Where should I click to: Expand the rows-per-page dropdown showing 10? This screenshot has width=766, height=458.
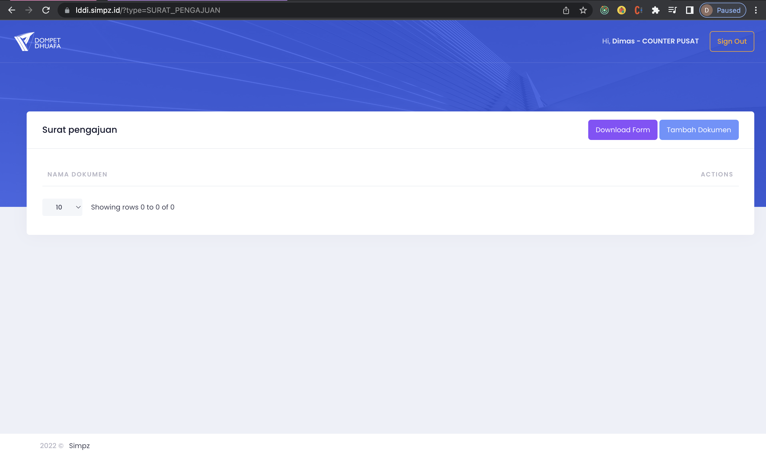click(x=62, y=207)
